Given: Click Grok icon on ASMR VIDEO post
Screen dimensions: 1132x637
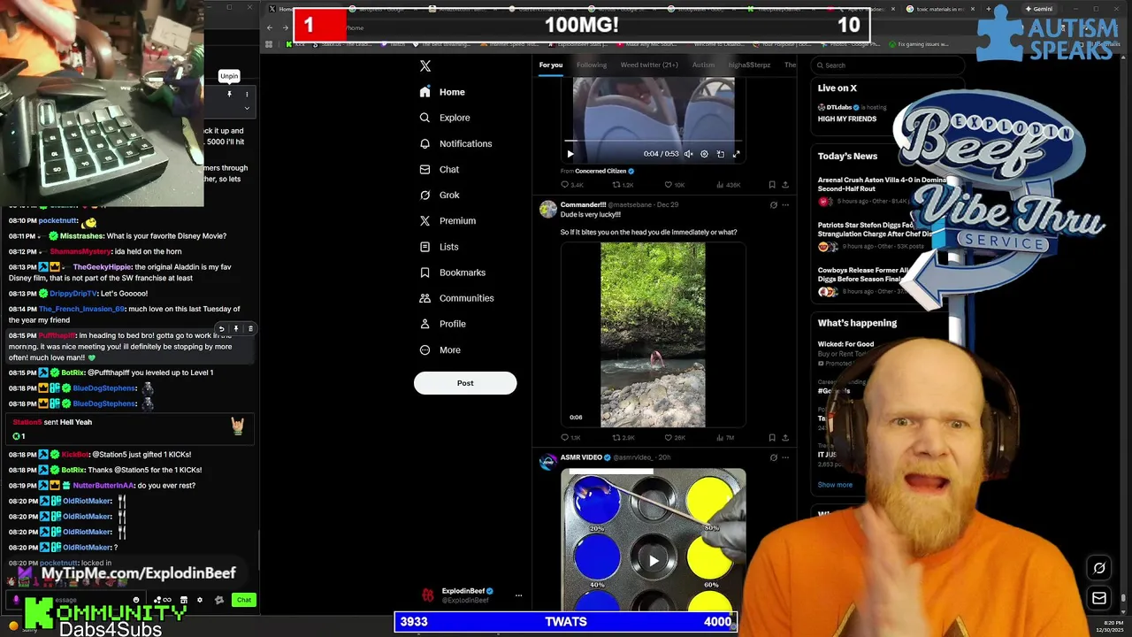Looking at the screenshot, I should coord(774,457).
